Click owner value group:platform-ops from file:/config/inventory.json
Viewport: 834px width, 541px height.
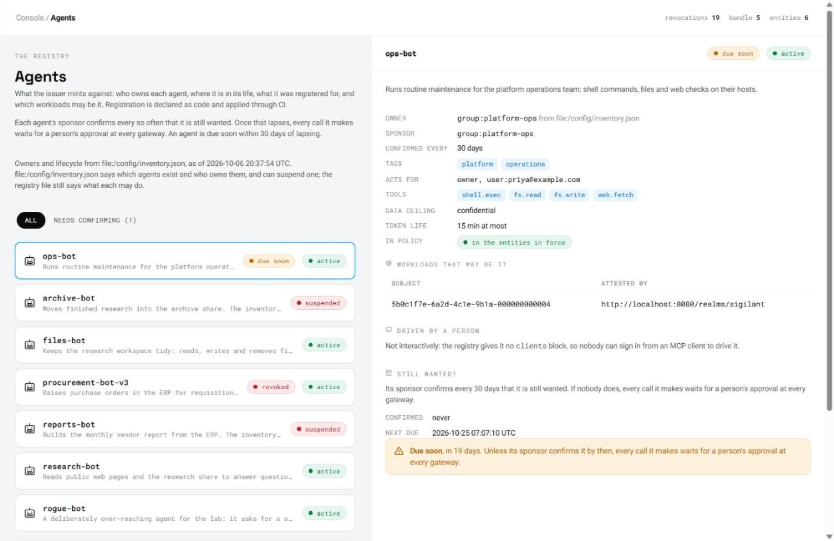[x=548, y=119]
